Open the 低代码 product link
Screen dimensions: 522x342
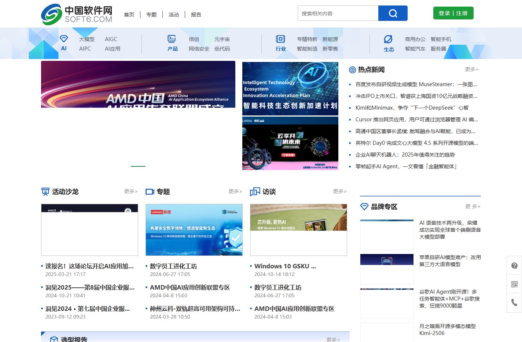222,49
